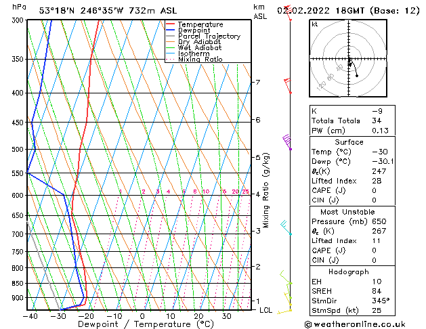This screenshot has height=329, width=426.
Task: Click the hodograph storm-motion endpoint dot
Action: click(357, 76)
